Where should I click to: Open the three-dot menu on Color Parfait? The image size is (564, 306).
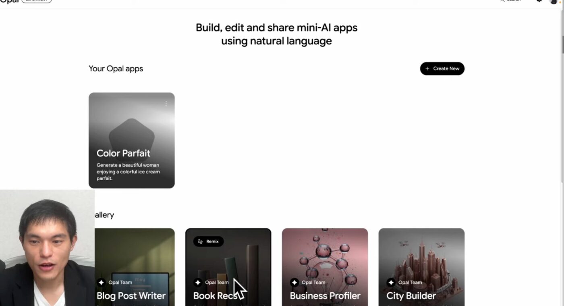(166, 104)
